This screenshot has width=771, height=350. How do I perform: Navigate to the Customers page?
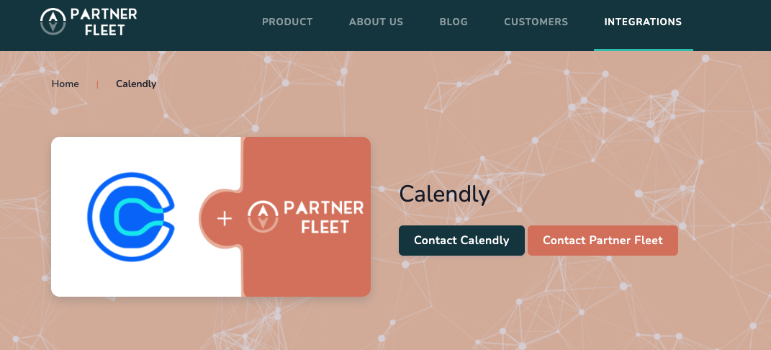[x=536, y=22]
